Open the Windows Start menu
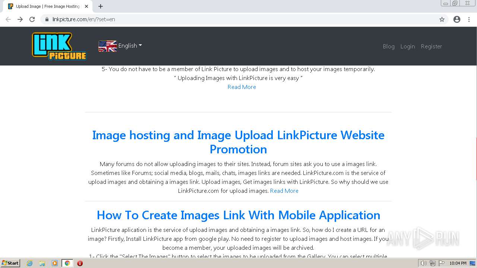 [10, 263]
